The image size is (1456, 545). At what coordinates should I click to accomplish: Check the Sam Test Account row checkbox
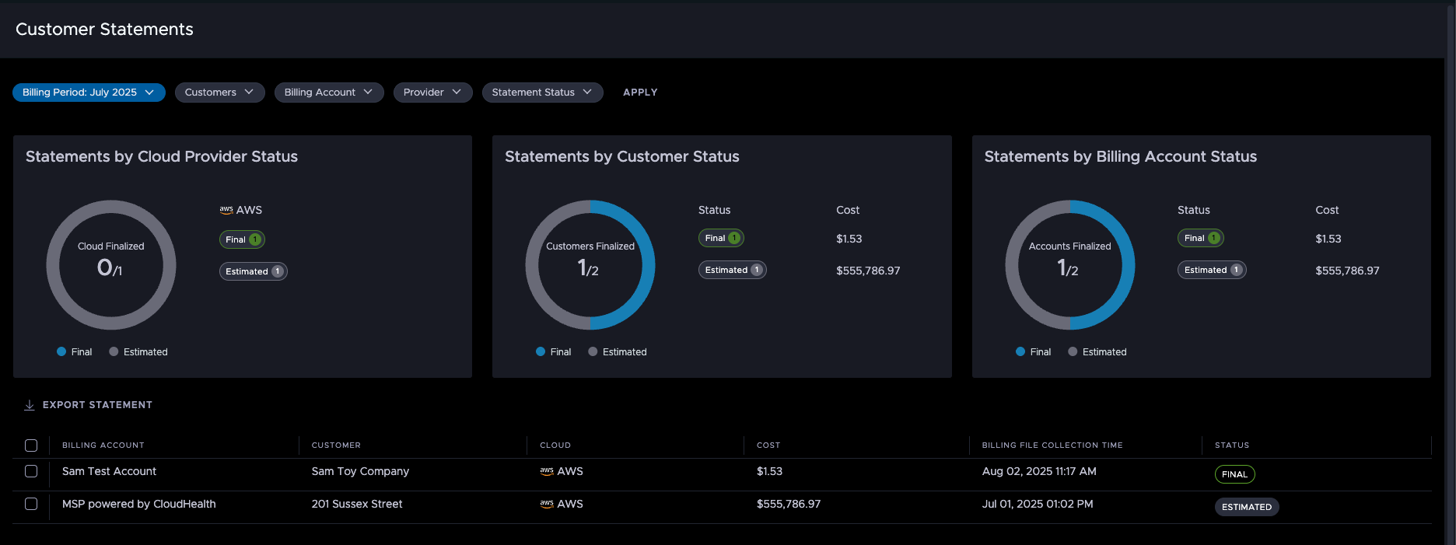click(x=31, y=471)
